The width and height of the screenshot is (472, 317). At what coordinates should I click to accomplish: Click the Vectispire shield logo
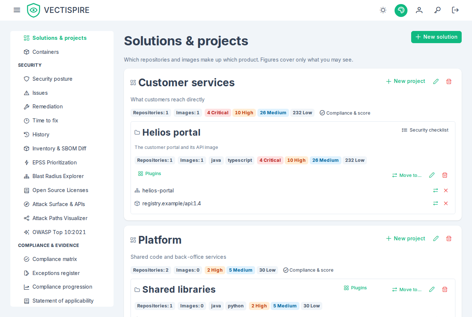pos(34,10)
